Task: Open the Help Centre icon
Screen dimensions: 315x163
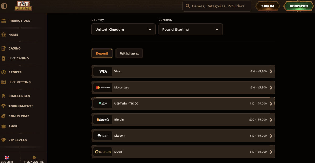Action: pyautogui.click(x=34, y=158)
